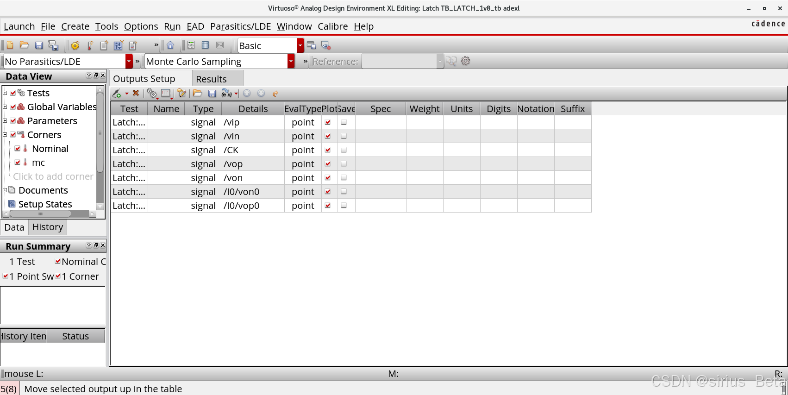Click the Details column header
This screenshot has width=788, height=395.
tap(253, 109)
